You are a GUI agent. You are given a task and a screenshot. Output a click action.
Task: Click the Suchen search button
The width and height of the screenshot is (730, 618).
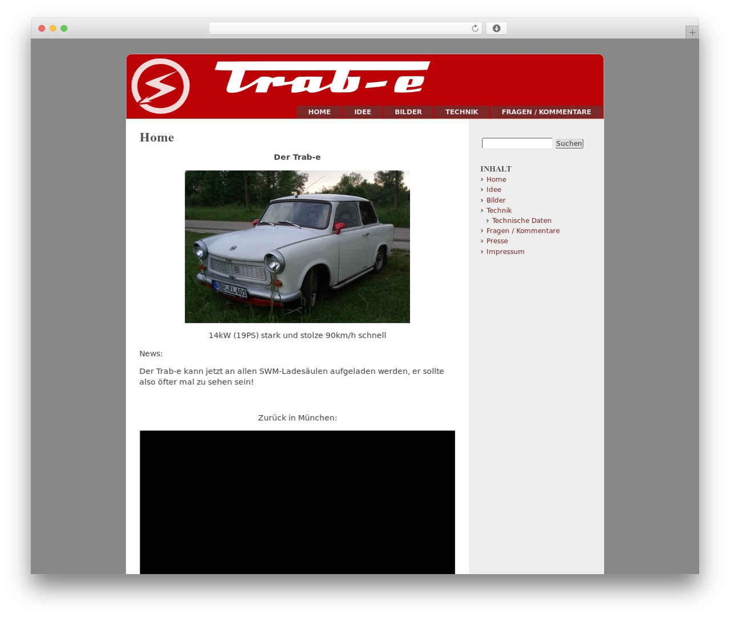[x=569, y=144]
